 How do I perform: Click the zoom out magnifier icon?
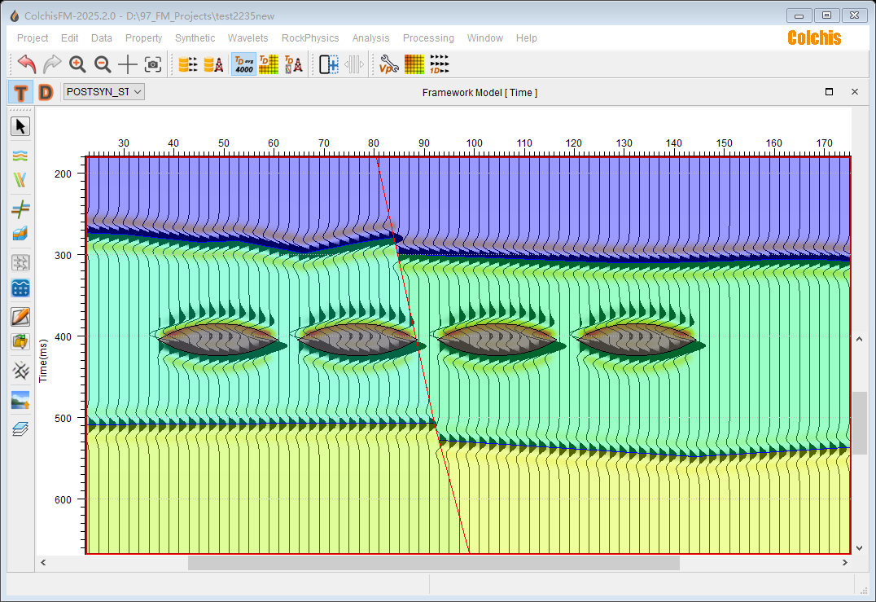click(x=103, y=64)
